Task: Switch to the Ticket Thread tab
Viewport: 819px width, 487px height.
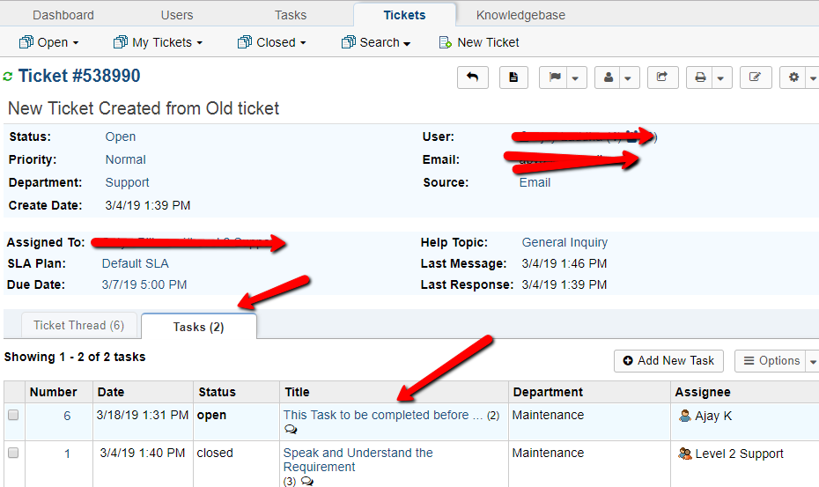Action: 78,326
